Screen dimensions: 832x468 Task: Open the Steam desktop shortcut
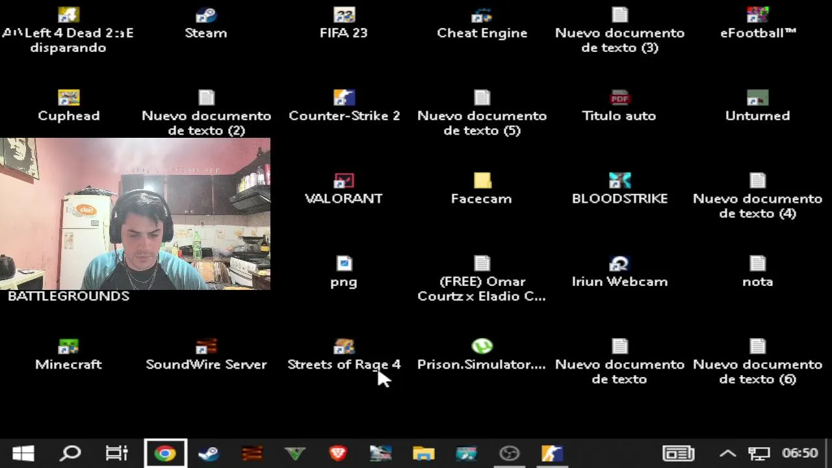(x=206, y=23)
